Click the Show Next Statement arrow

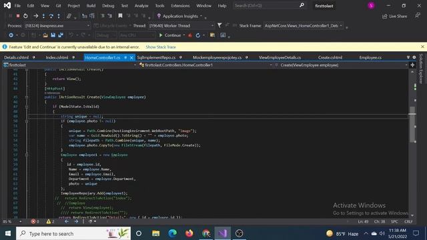35,16
